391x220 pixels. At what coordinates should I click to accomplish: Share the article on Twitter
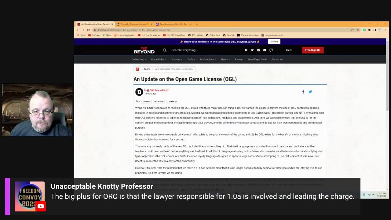(x=310, y=92)
